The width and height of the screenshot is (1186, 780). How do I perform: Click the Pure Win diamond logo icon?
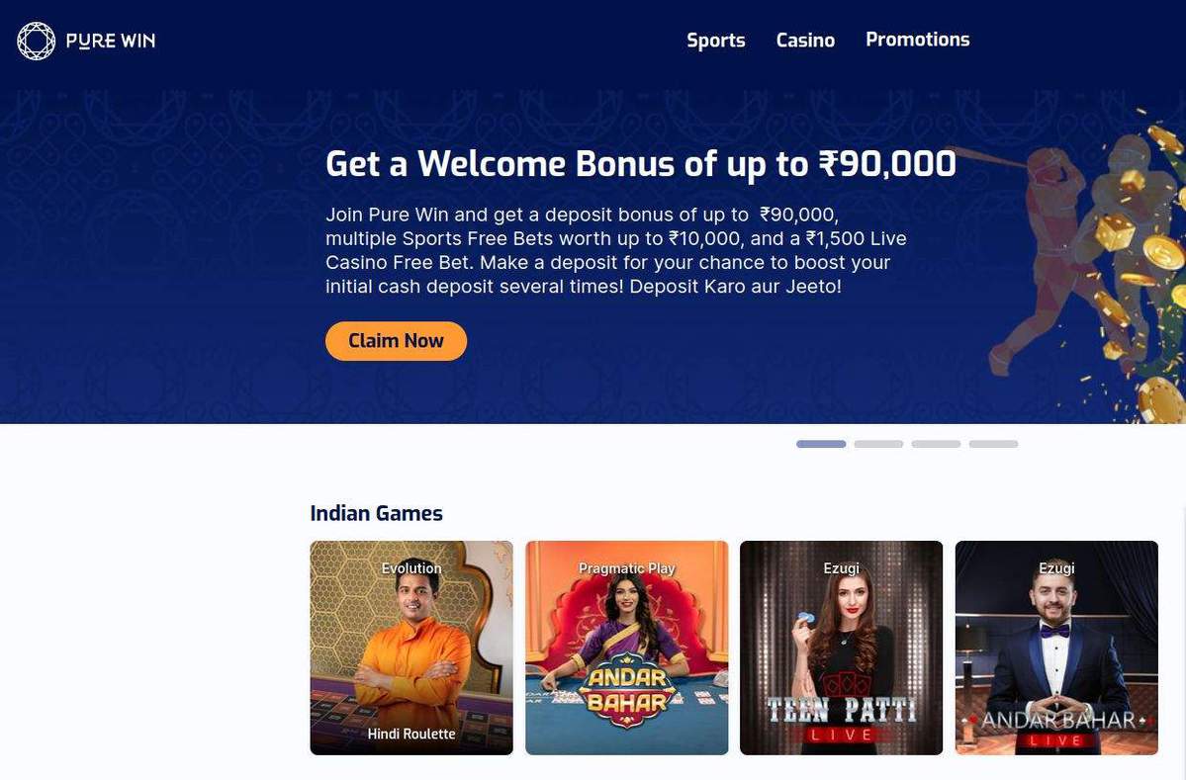[37, 41]
